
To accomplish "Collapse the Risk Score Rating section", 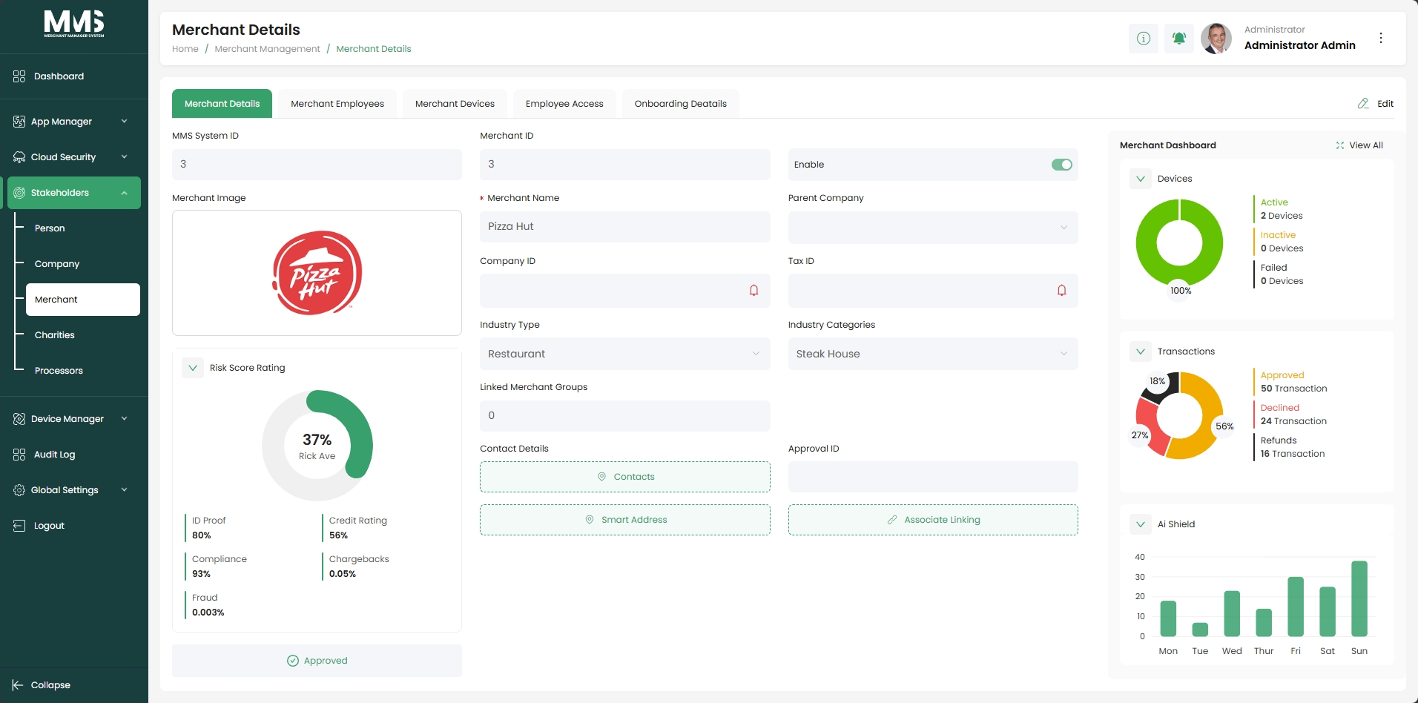I will pos(193,368).
